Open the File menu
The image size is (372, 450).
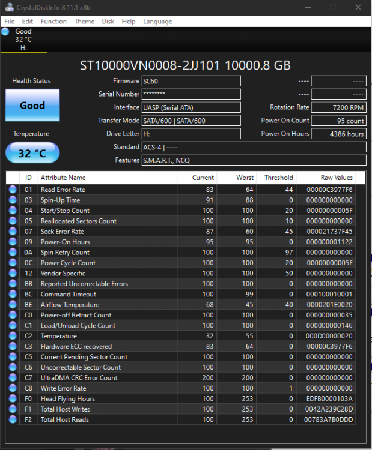pos(9,22)
